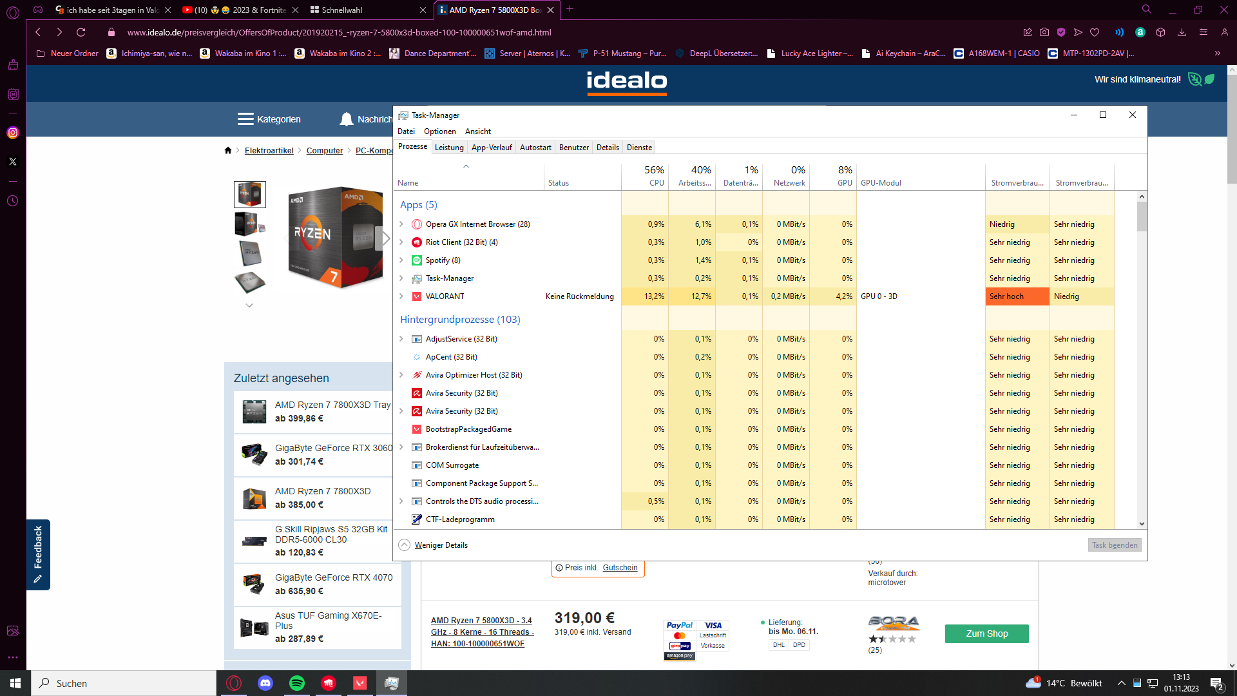1237x696 pixels.
Task: Expand the VALORANT process row
Action: click(401, 296)
